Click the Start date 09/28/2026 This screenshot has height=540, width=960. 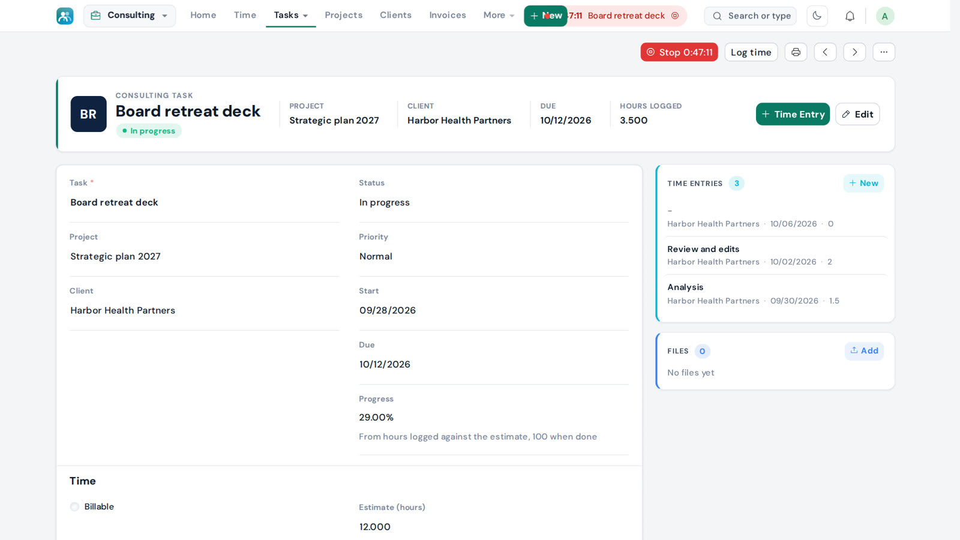388,310
